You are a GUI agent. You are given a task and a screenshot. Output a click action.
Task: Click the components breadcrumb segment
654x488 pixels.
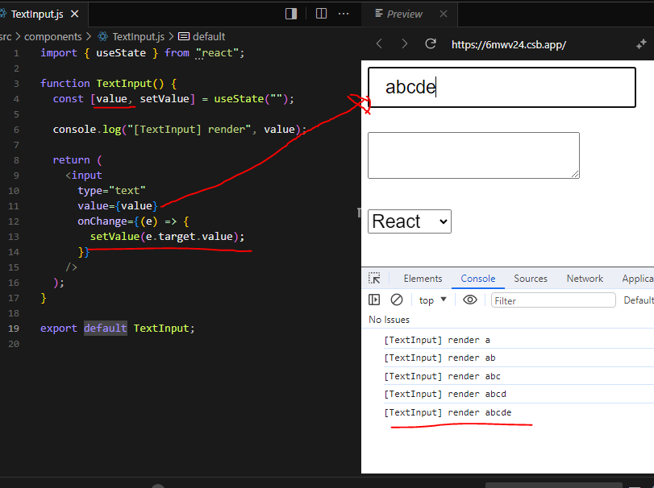point(53,37)
